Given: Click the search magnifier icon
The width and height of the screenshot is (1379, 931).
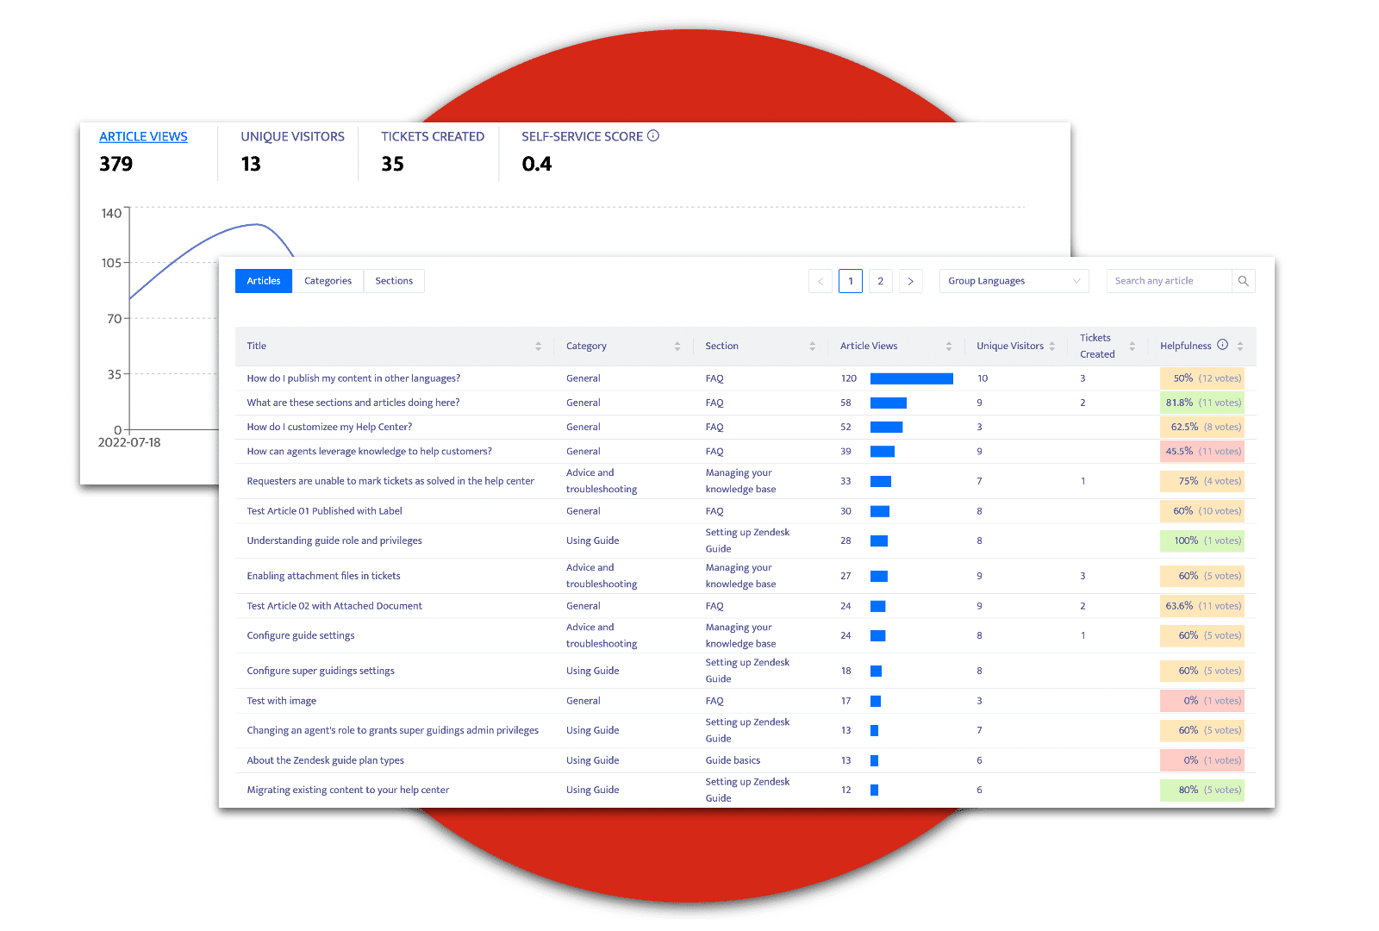Looking at the screenshot, I should [x=1243, y=281].
